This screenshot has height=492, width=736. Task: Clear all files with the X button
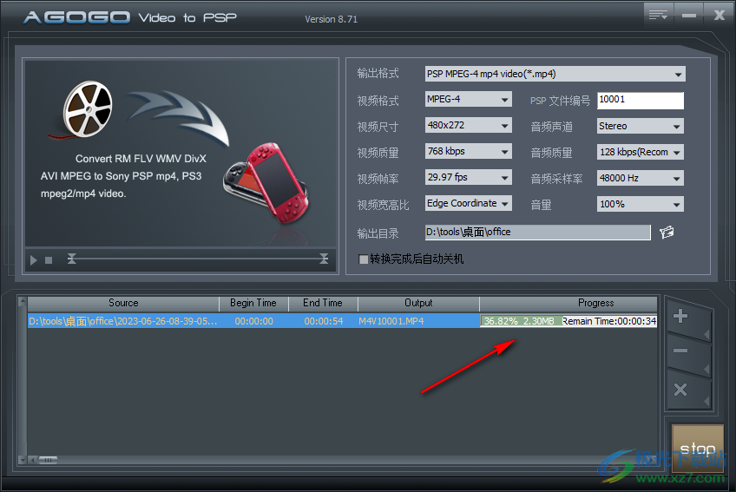pos(680,390)
